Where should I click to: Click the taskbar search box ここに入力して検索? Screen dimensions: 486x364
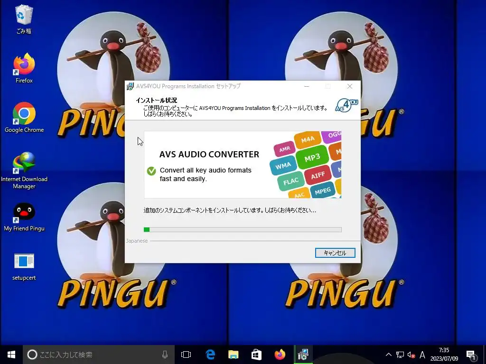[99, 355]
